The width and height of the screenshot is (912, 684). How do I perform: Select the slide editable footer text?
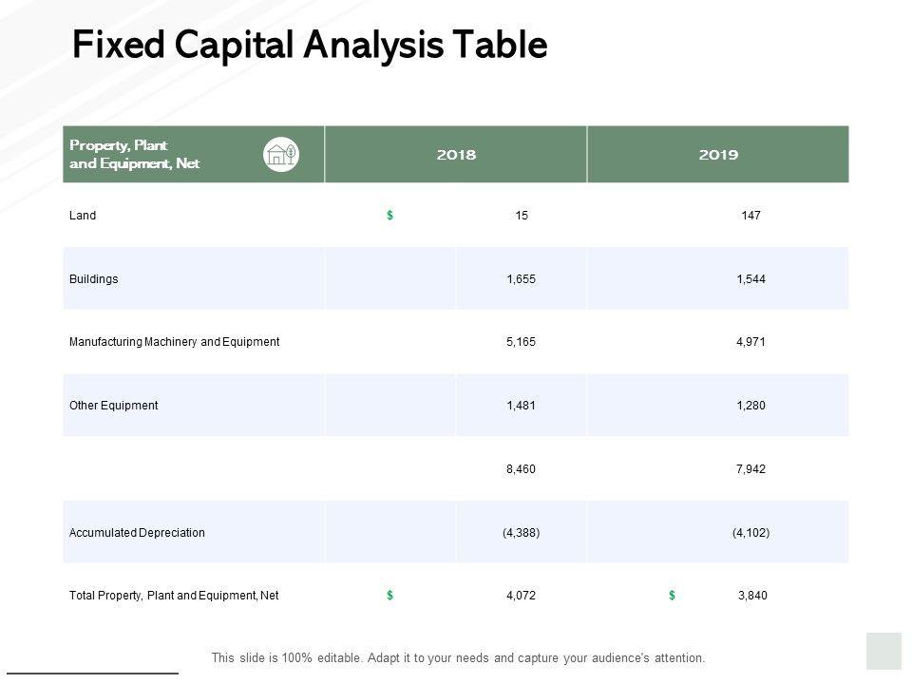tap(458, 657)
